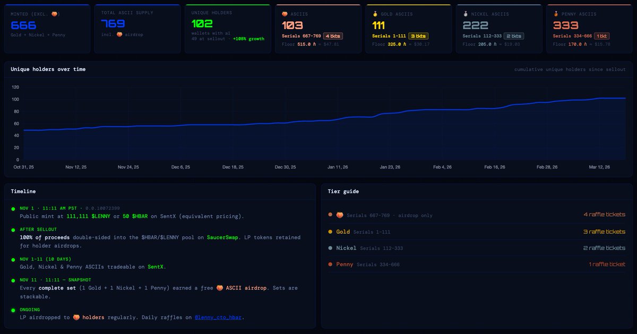637x334 pixels.
Task: Click the peach emoji in Tier guide airdrop row
Action: tap(340, 215)
